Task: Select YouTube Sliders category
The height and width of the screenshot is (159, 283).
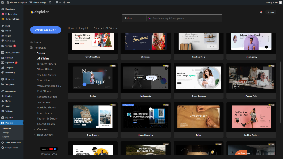Action: pos(46,75)
